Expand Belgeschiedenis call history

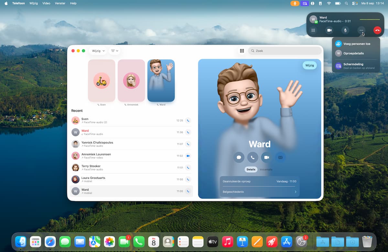click(259, 192)
